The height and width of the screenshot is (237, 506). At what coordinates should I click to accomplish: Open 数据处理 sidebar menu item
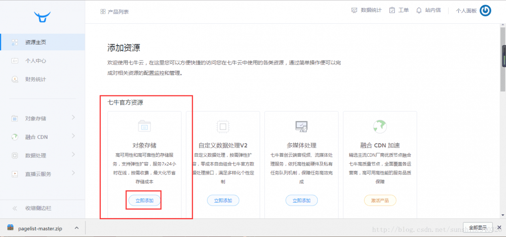42,155
